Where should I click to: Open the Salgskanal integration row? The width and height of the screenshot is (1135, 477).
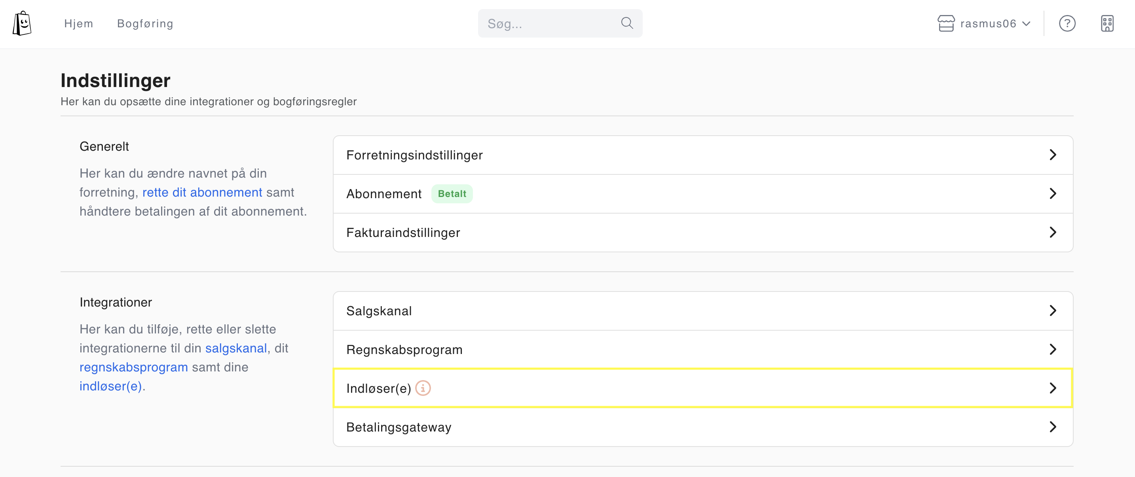coord(703,311)
